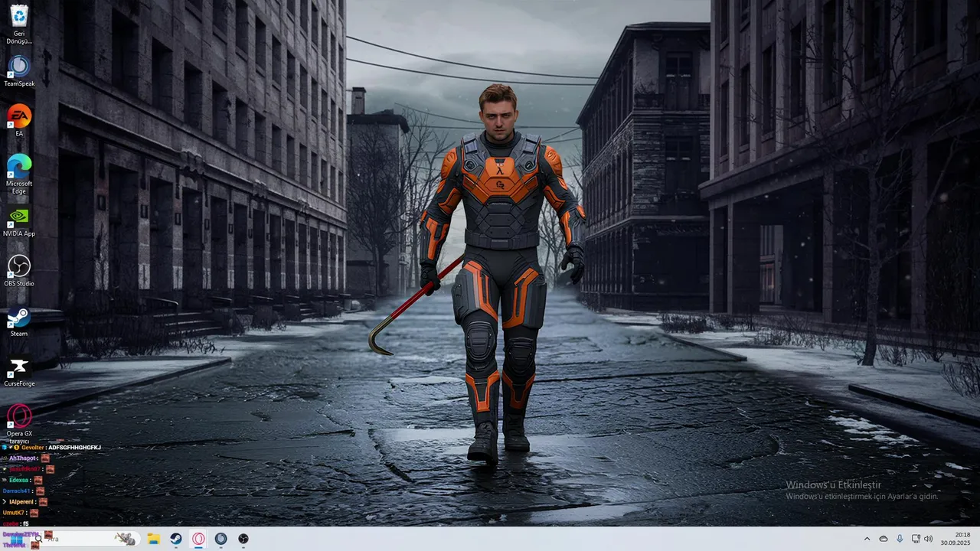The width and height of the screenshot is (980, 551).
Task: Switch to Opera GX in the taskbar
Action: (x=198, y=539)
